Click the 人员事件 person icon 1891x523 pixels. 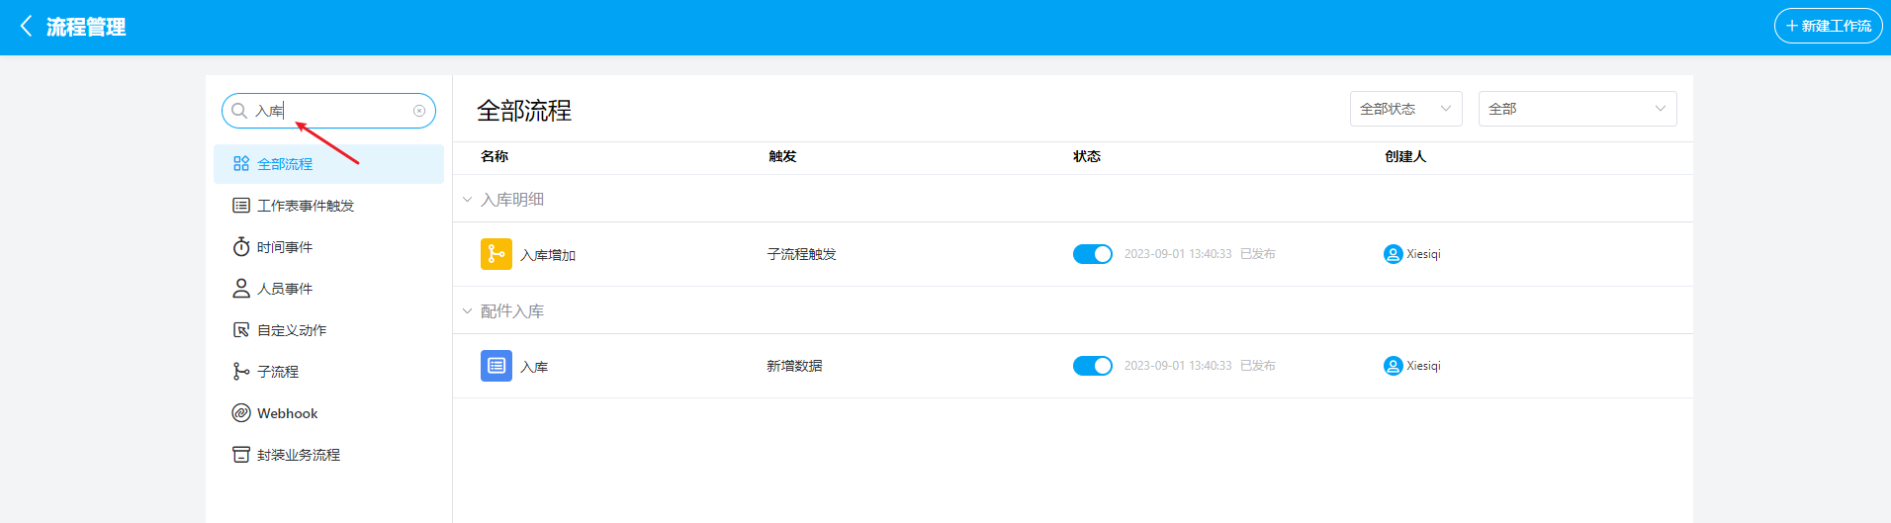tap(241, 289)
